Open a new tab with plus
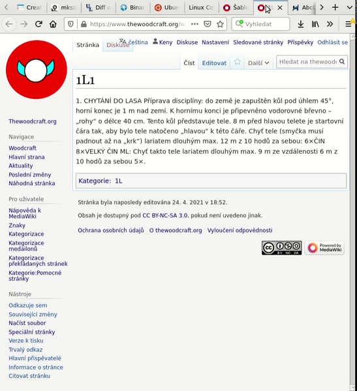357x391 pixels. pyautogui.click(x=335, y=7)
